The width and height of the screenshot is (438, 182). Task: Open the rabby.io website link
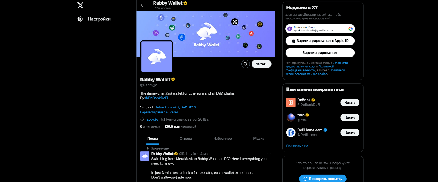pos(152,119)
